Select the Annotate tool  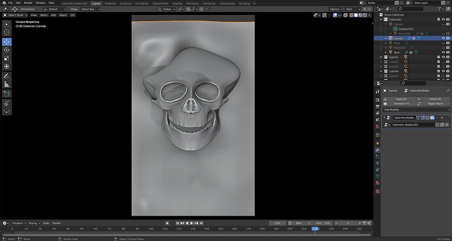(x=7, y=76)
